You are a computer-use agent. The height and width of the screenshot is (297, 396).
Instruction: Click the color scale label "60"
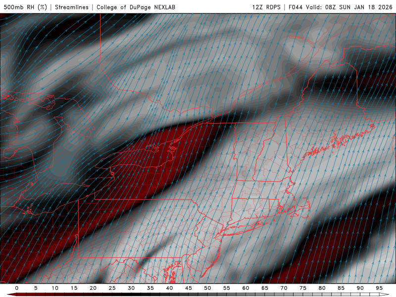(246, 288)
